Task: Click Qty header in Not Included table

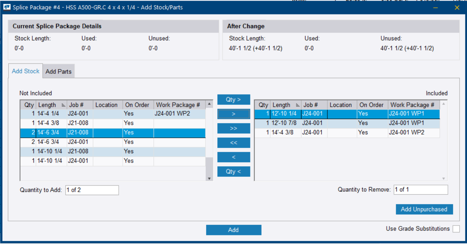Action: pyautogui.click(x=28, y=105)
